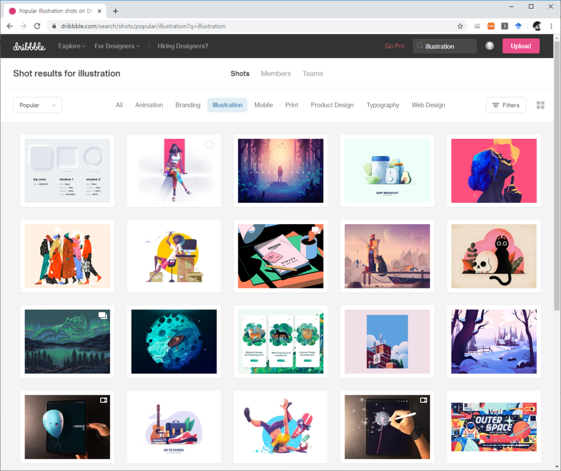Click the Dribbble logo
The width and height of the screenshot is (561, 471).
coord(29,47)
